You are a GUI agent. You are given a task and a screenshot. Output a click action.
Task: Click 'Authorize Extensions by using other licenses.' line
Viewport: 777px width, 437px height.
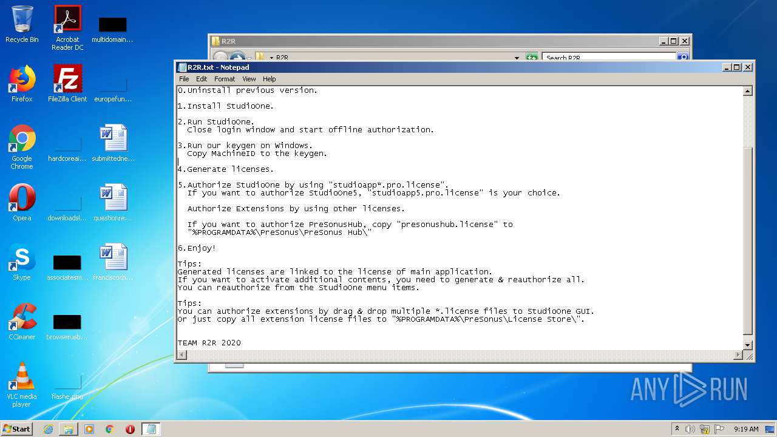296,209
